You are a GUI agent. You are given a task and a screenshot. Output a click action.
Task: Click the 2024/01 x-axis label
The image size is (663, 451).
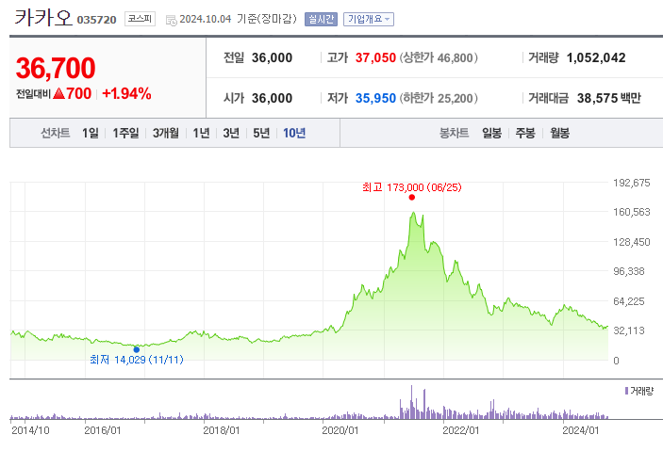[x=581, y=430]
